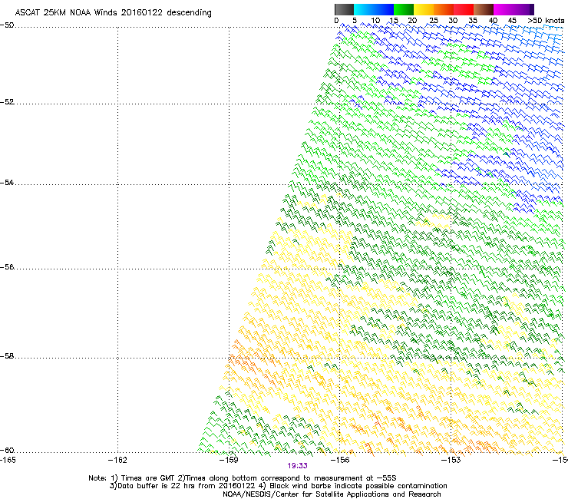Click the '-54' latitude axis label
The image size is (568, 499).
click(x=7, y=182)
